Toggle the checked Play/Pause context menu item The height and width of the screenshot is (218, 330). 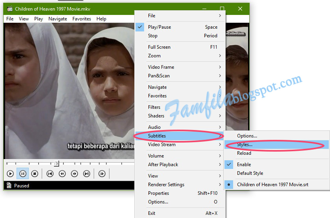pyautogui.click(x=180, y=27)
